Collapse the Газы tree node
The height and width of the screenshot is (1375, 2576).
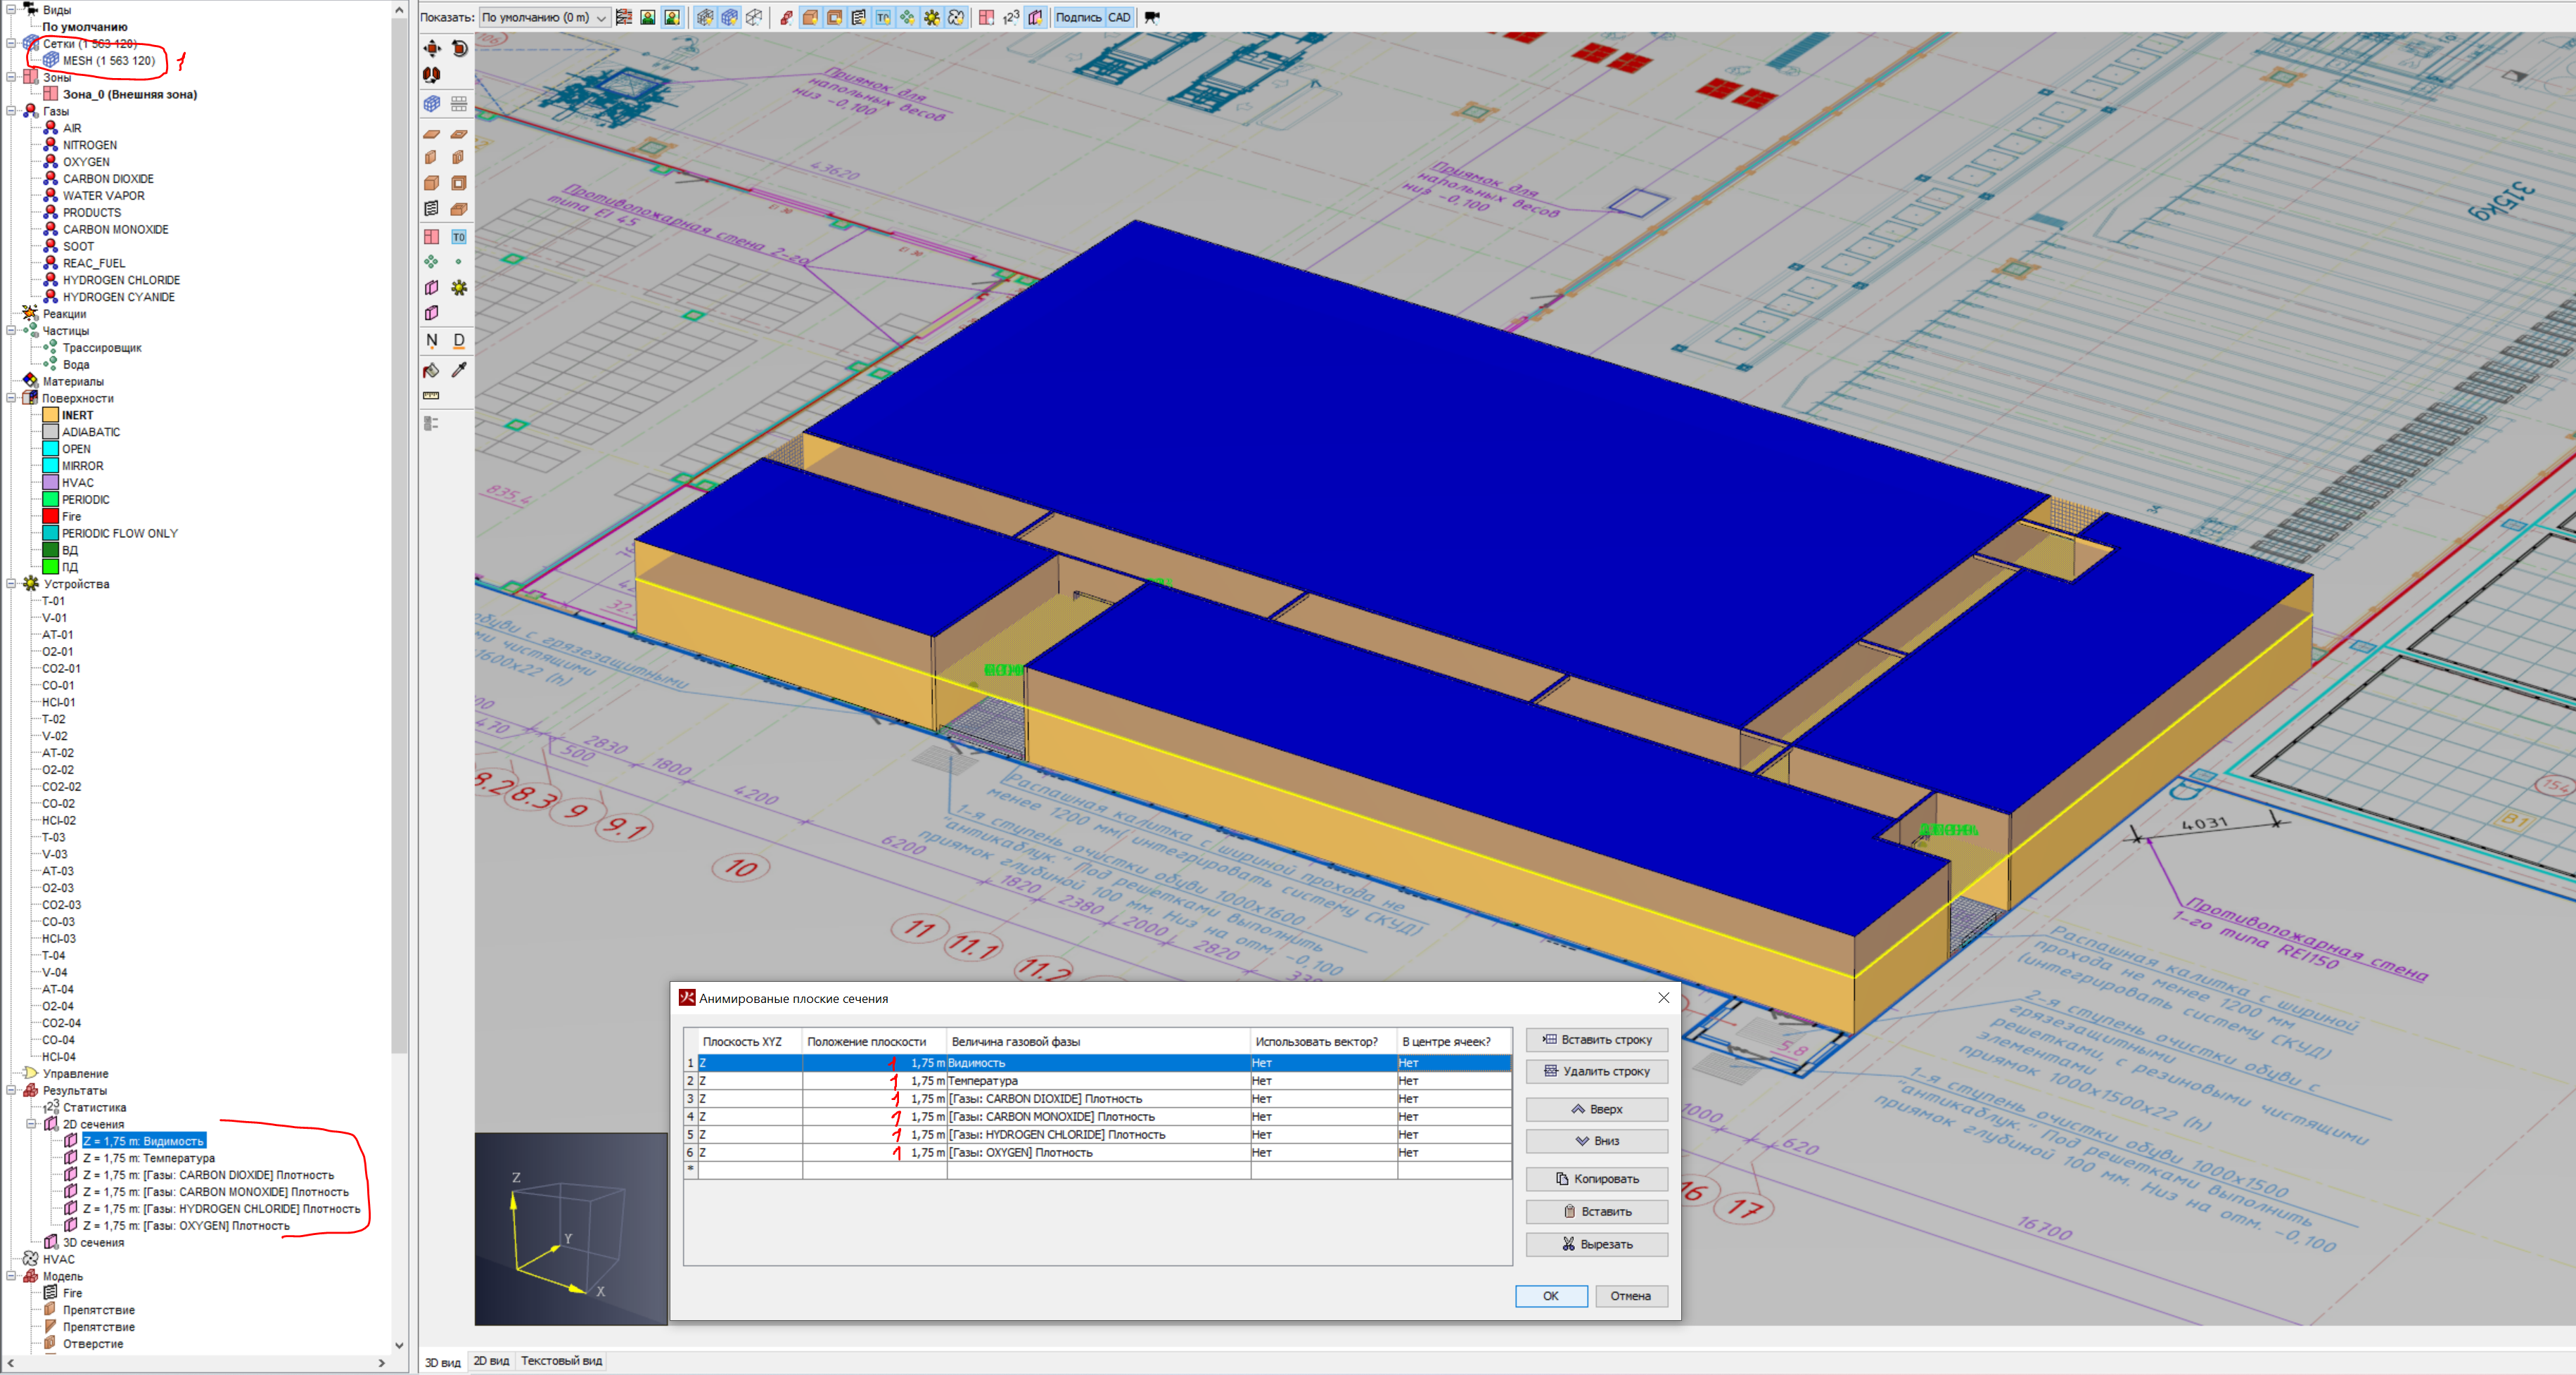(x=11, y=111)
